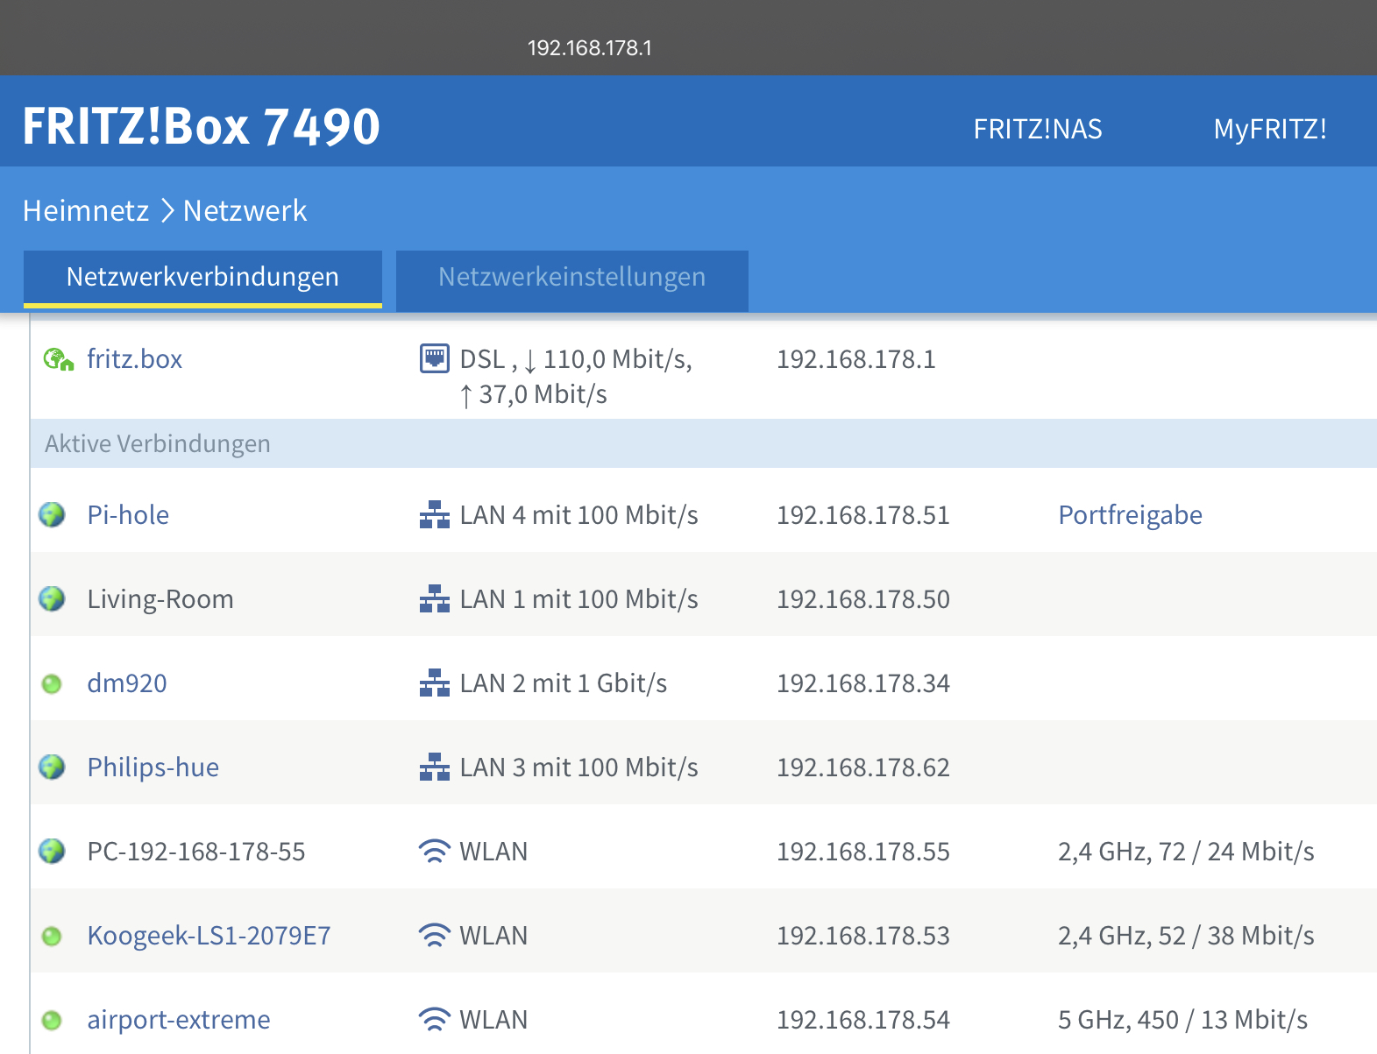Click the LAN network icon in dm920 row

(434, 683)
